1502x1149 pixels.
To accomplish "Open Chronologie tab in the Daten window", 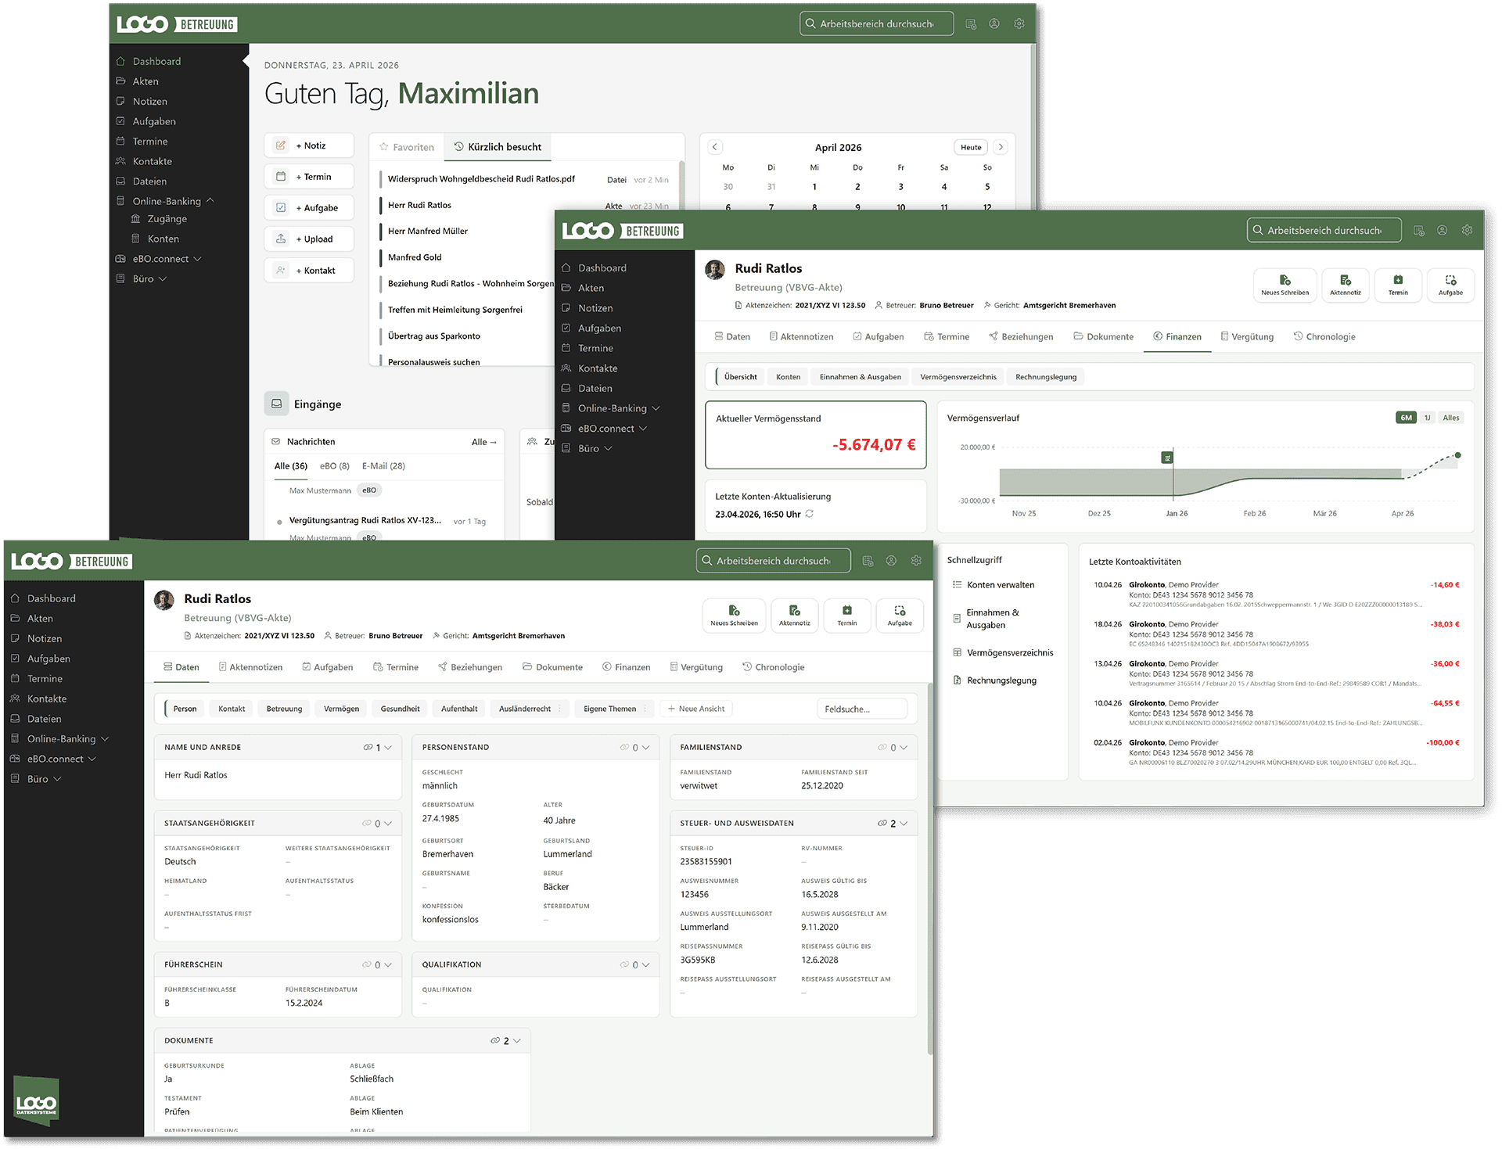I will click(x=774, y=667).
